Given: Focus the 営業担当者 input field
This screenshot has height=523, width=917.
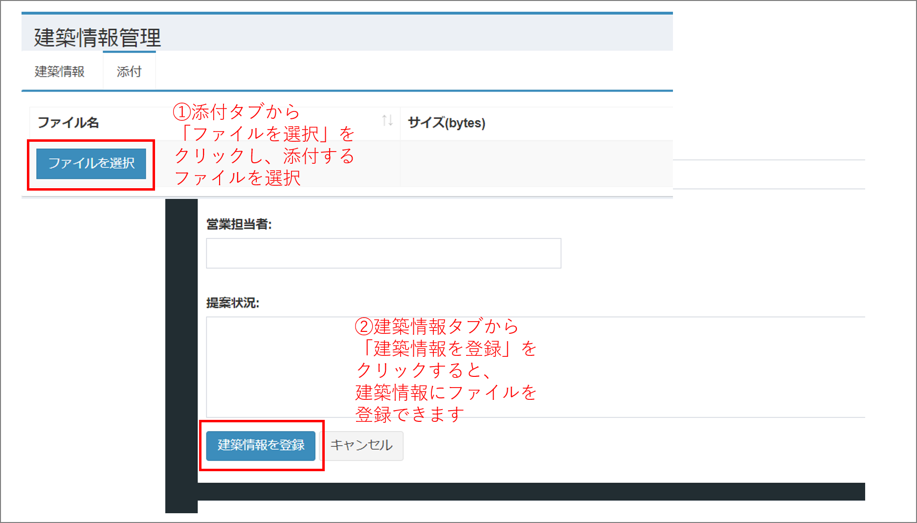Looking at the screenshot, I should pos(383,253).
